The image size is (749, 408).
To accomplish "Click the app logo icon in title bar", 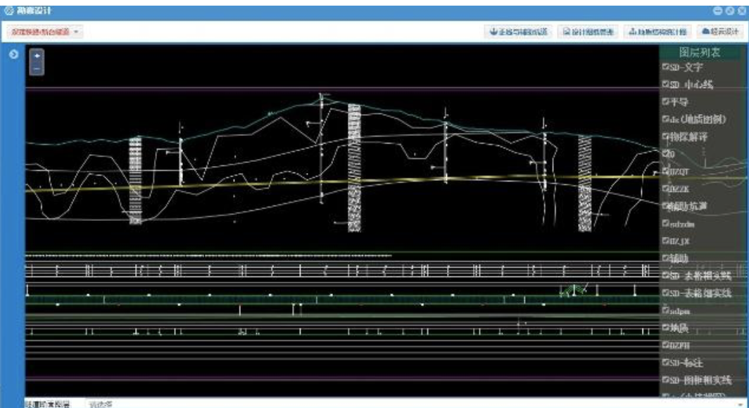I will coord(8,11).
